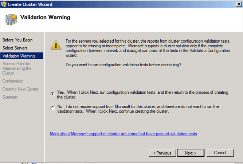The width and height of the screenshot is (243, 164).
Task: Click the Previous button
Action: [162, 153]
